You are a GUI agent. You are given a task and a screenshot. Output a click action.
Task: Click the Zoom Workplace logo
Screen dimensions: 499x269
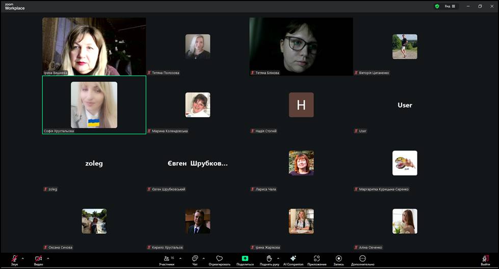pyautogui.click(x=15, y=7)
